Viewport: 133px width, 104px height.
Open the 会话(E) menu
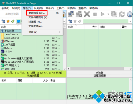5,8
